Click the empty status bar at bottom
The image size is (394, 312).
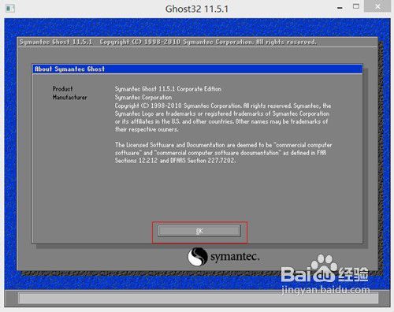199,299
